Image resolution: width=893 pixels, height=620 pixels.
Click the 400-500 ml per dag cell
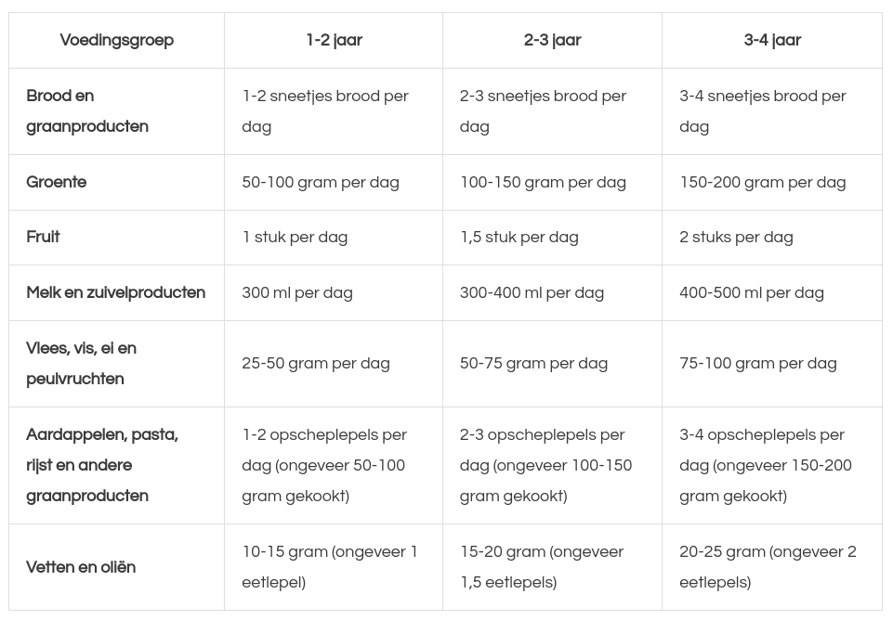(751, 292)
